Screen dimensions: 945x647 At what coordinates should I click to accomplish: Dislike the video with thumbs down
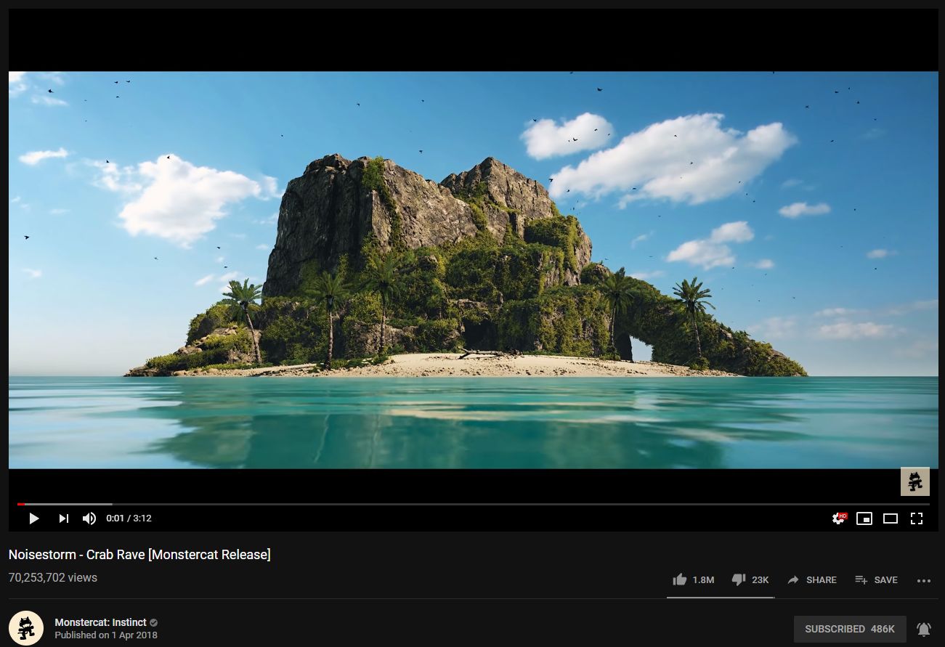(x=739, y=579)
